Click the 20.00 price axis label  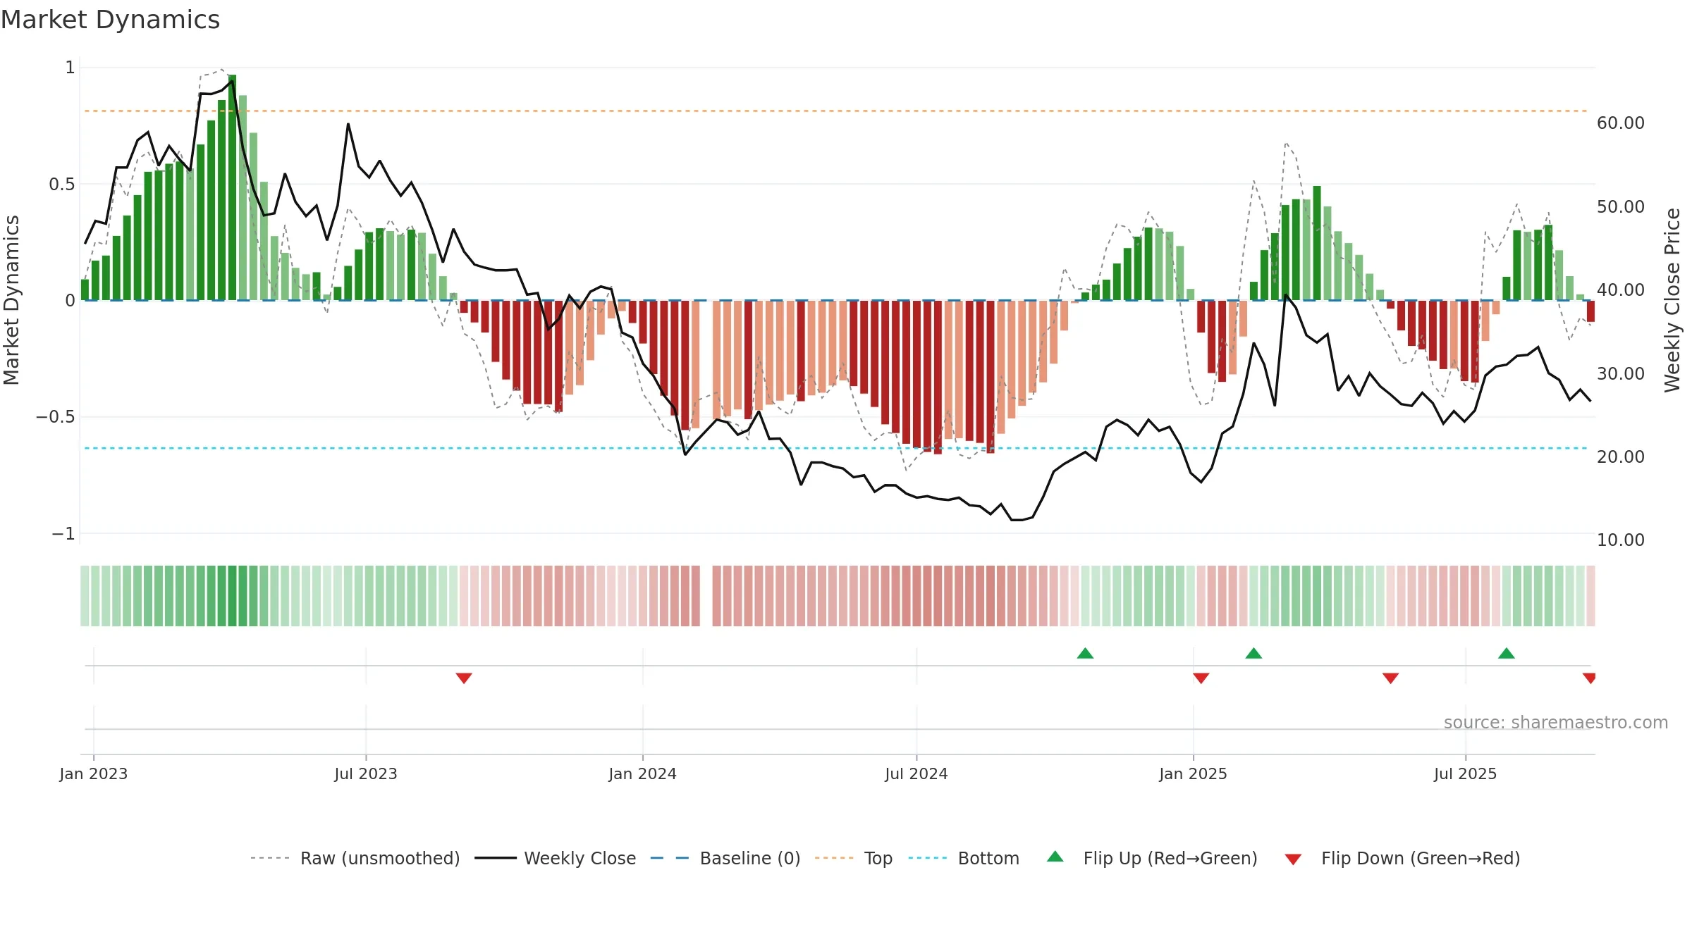(x=1621, y=456)
